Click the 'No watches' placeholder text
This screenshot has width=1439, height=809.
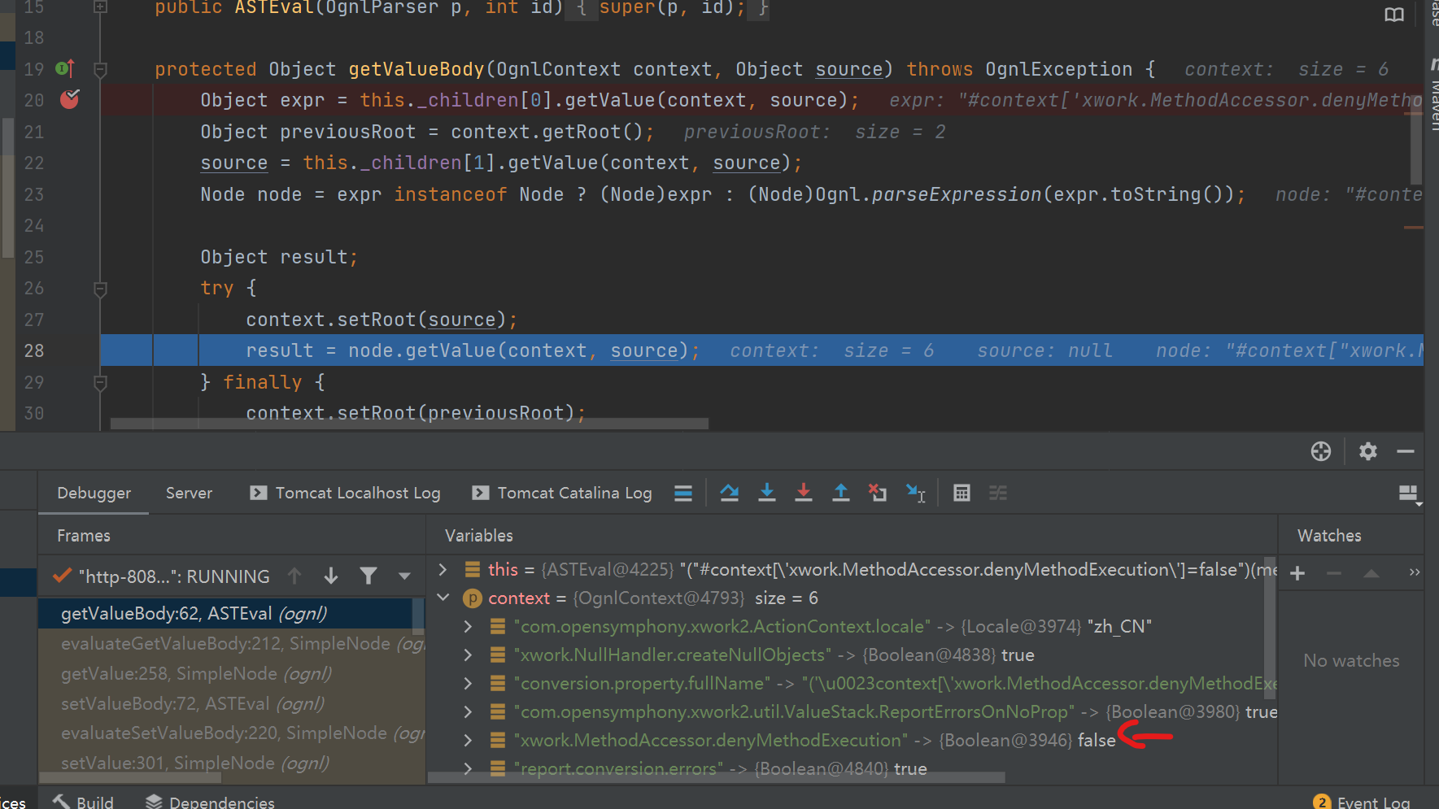[x=1351, y=660]
